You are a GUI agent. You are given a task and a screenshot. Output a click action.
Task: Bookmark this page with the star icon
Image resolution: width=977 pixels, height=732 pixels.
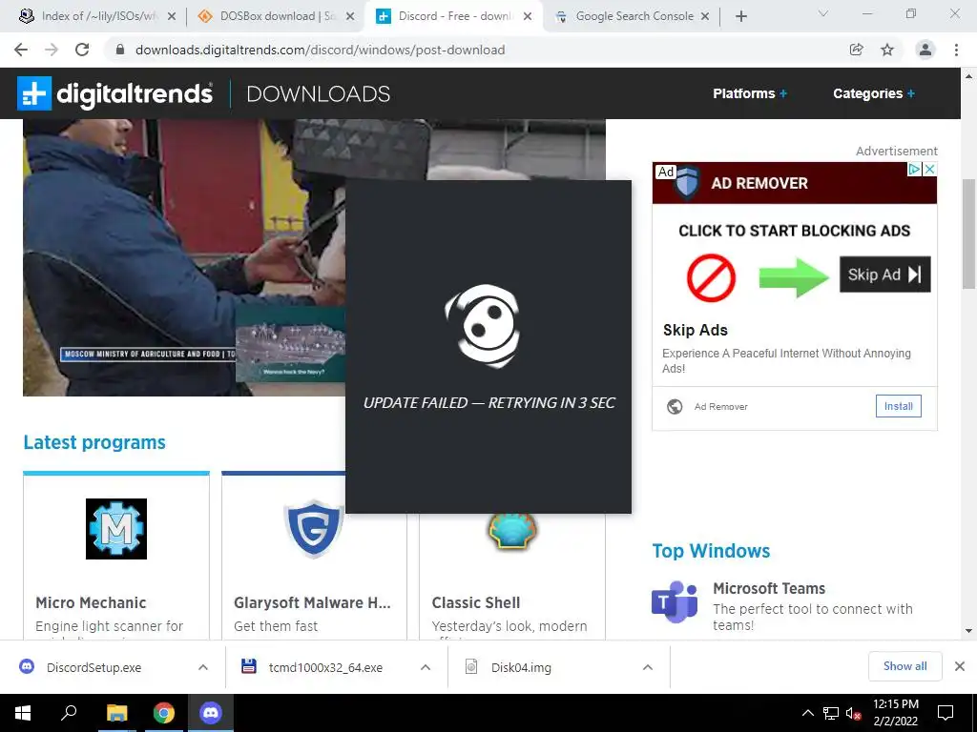coord(887,50)
